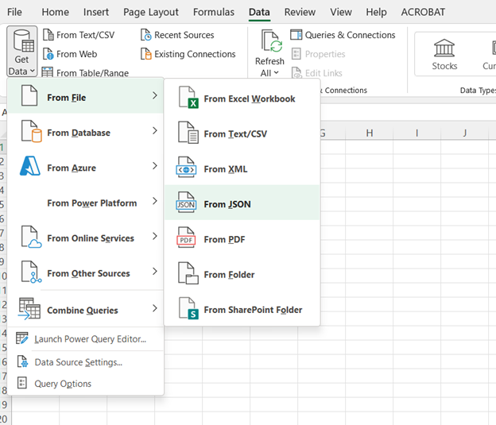This screenshot has width=496, height=425.
Task: Click the From XML icon
Action: pos(186,168)
